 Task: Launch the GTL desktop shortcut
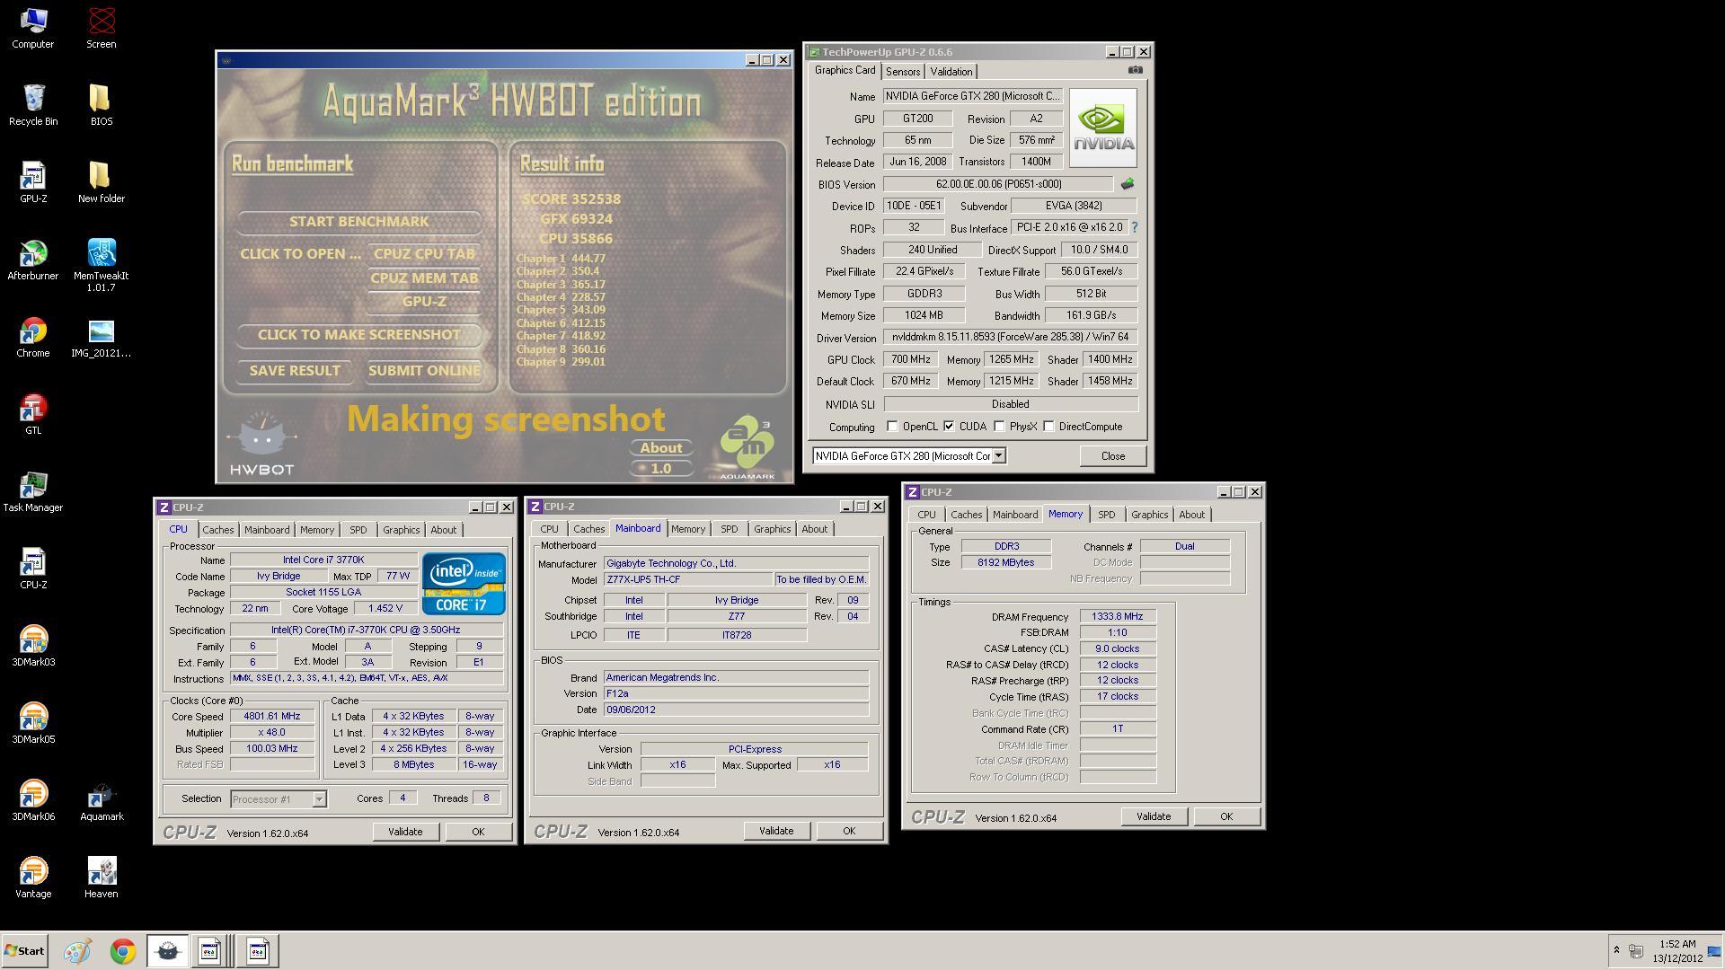pyautogui.click(x=32, y=414)
